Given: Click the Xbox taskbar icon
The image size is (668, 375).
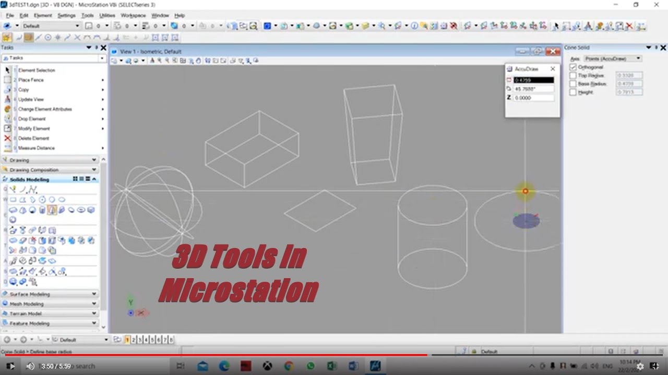Looking at the screenshot, I should (267, 366).
